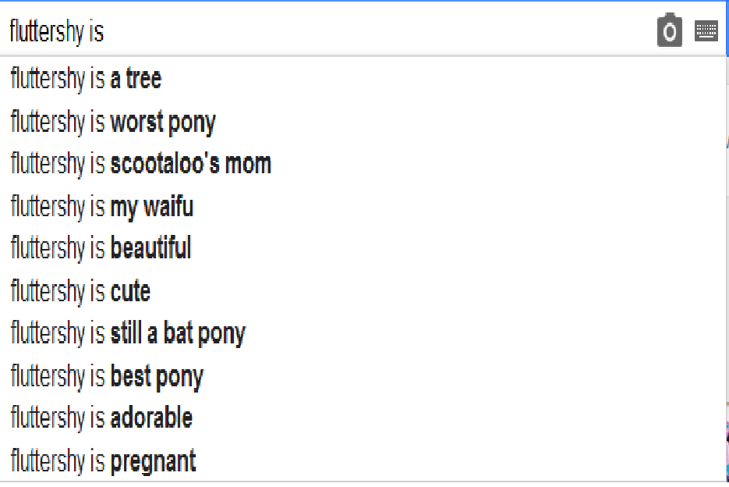The width and height of the screenshot is (729, 487).
Task: Click "fluttershy is beautiful" suggestion
Action: 101,249
